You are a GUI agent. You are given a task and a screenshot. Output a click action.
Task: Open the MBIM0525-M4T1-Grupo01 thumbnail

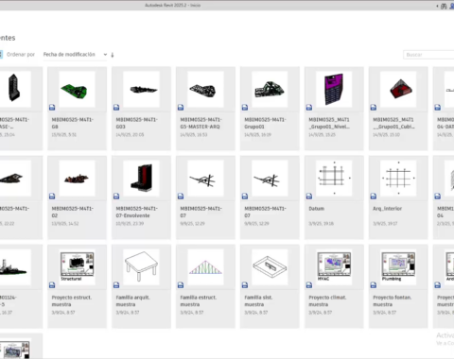(270, 90)
